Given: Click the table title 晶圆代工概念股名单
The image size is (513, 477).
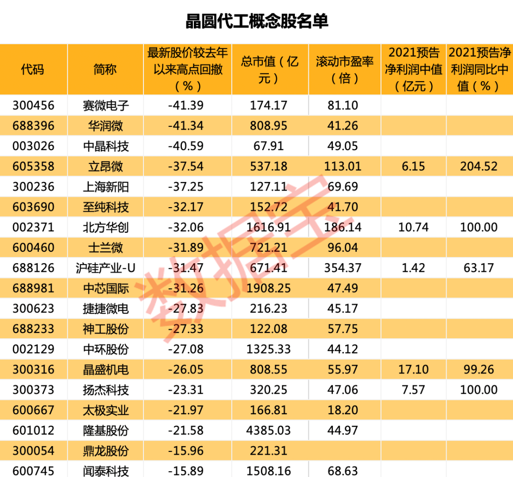Looking at the screenshot, I should coord(256,21).
